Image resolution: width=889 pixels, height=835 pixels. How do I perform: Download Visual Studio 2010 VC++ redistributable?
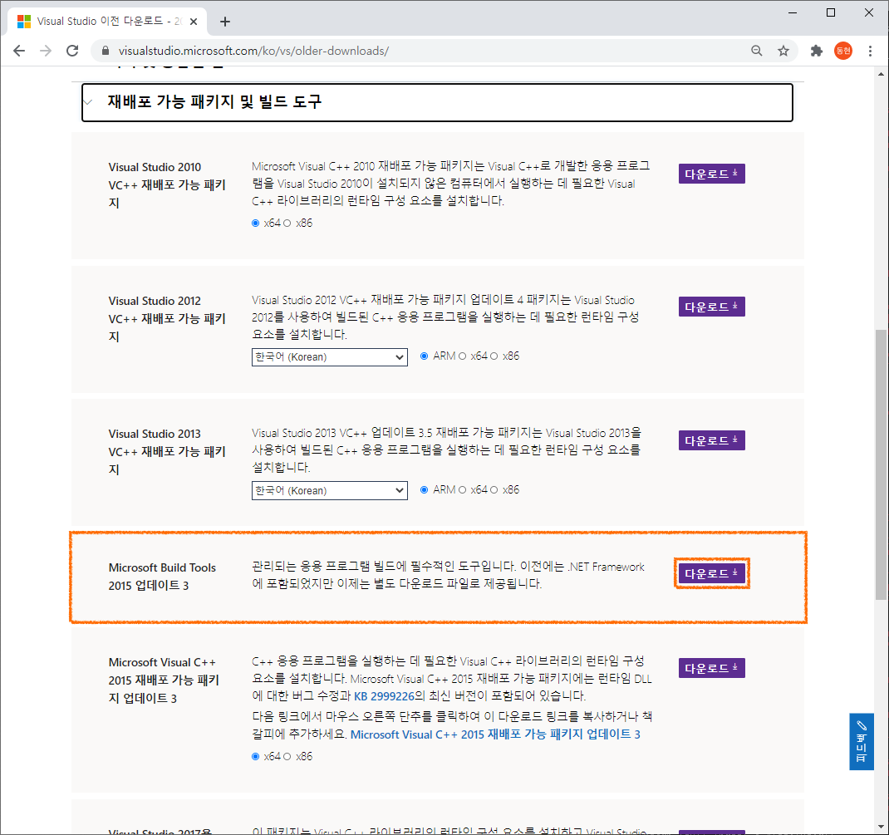click(x=711, y=174)
